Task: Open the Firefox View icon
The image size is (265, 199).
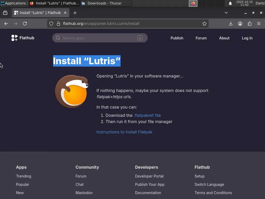Action: (5, 13)
